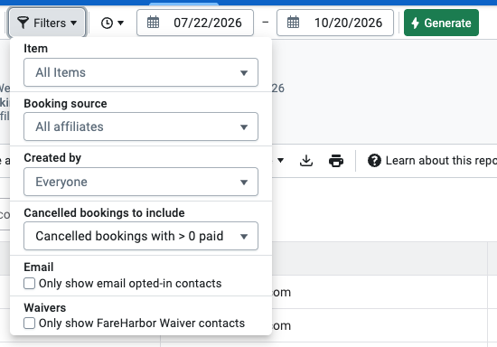
Task: Print the report using printer icon
Action: click(336, 161)
